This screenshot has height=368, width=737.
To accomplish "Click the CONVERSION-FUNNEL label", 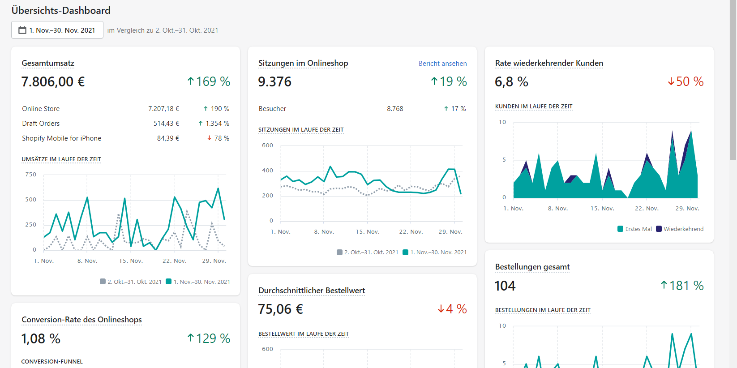I will [x=52, y=362].
